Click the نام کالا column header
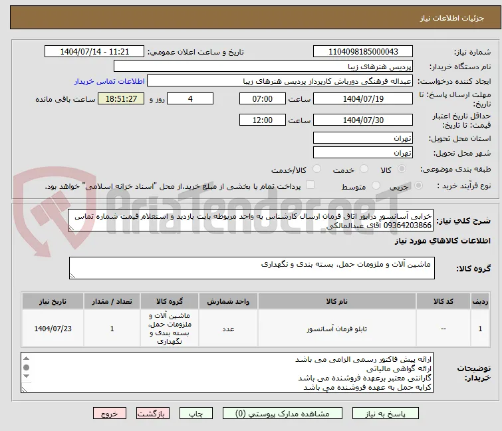Viewport: 502px width, 431px height. [337, 301]
